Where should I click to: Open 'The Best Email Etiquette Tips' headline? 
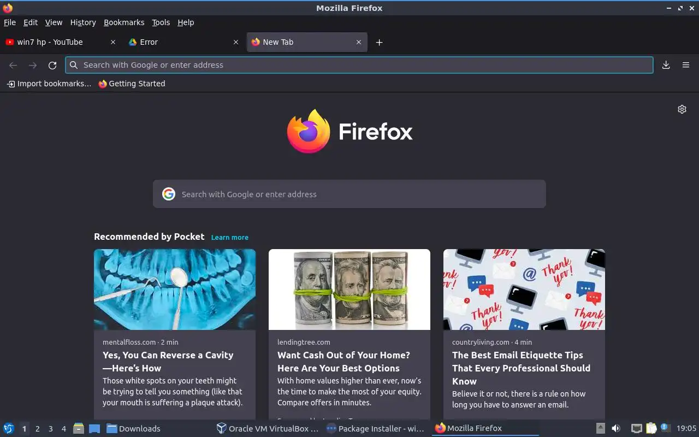coord(521,368)
